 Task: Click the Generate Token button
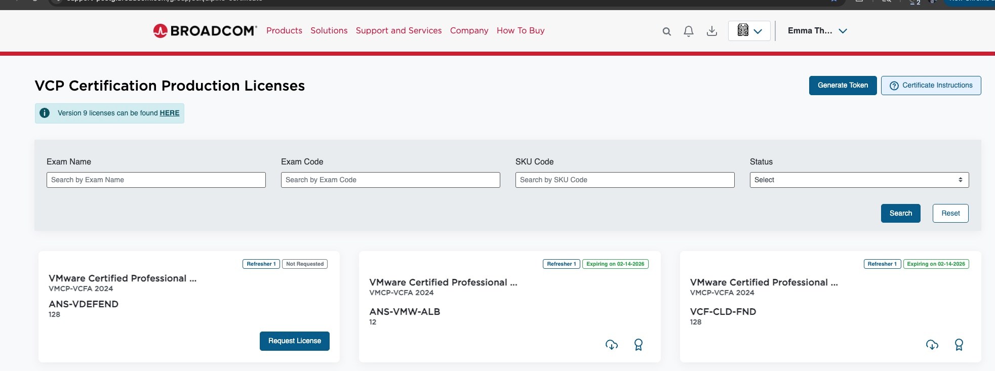click(843, 86)
